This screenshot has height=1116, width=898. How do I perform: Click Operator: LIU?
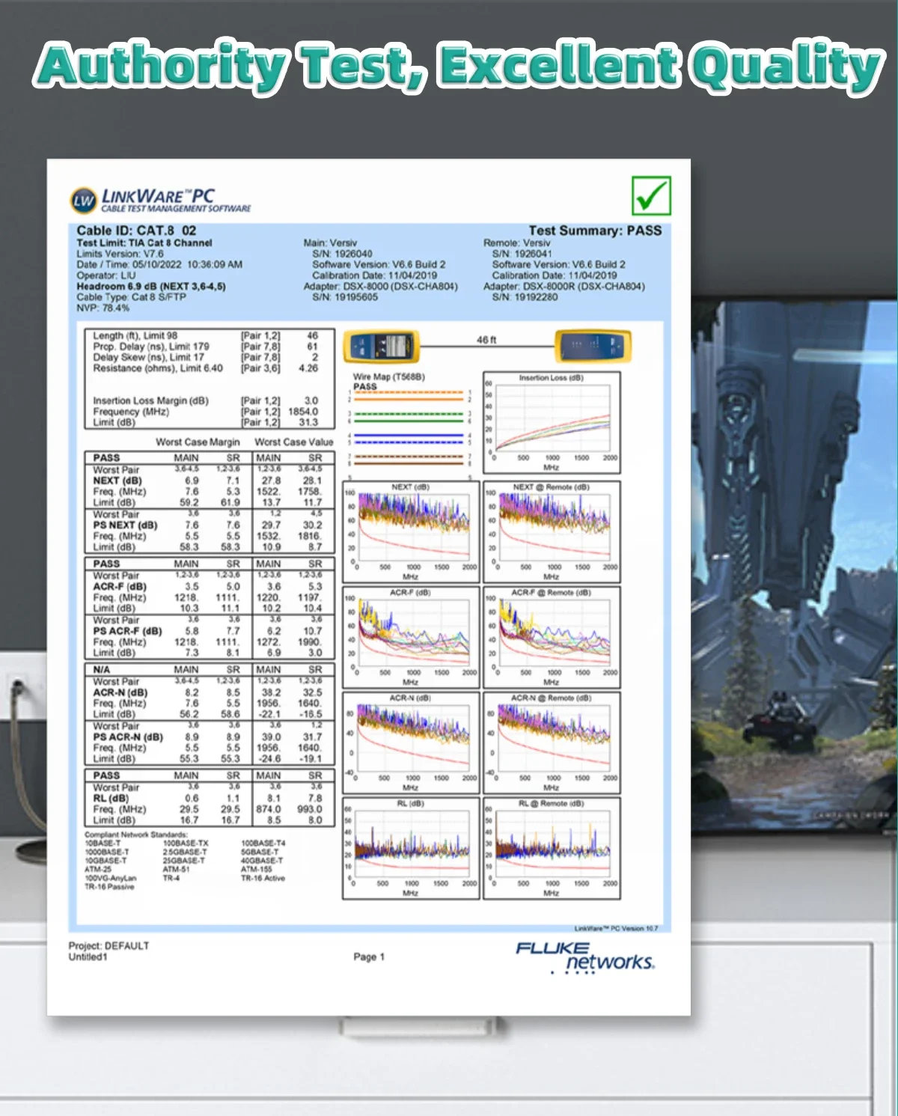(x=106, y=275)
